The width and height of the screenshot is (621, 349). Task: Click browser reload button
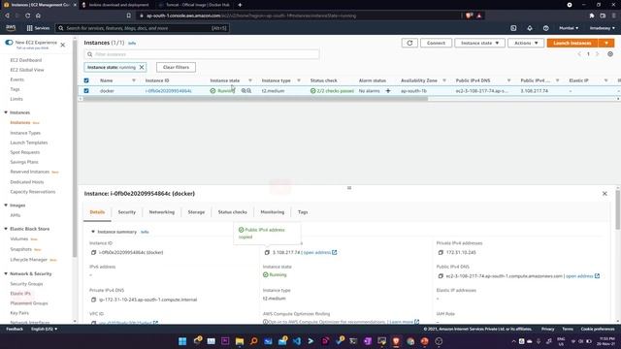(x=28, y=16)
